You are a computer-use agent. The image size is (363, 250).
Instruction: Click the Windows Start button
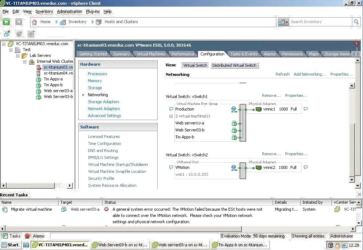[x=10, y=245]
